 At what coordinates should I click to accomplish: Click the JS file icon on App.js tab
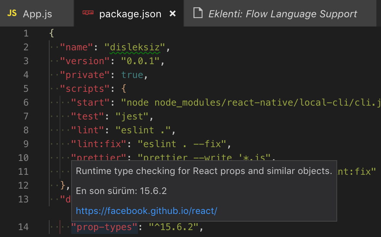pos(12,13)
